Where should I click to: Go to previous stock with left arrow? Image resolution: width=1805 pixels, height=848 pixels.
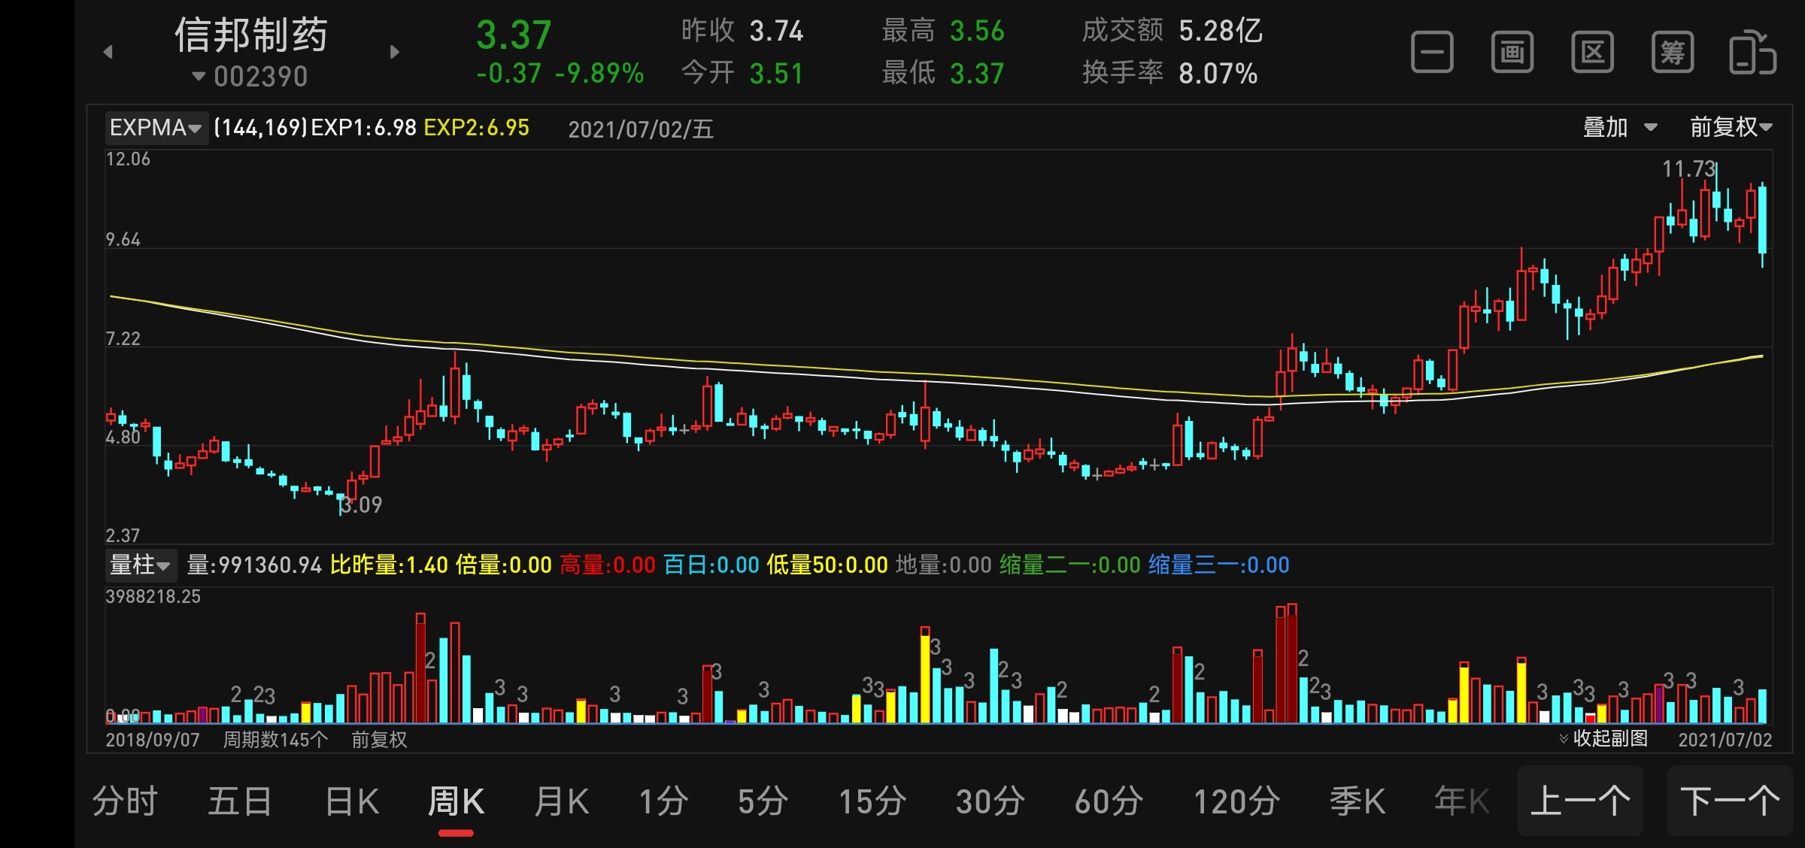click(108, 52)
